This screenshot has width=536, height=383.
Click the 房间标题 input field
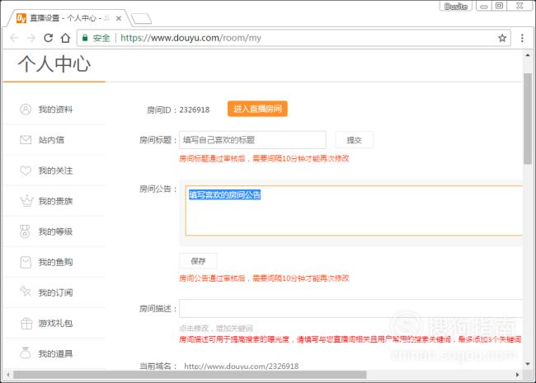[x=252, y=140]
